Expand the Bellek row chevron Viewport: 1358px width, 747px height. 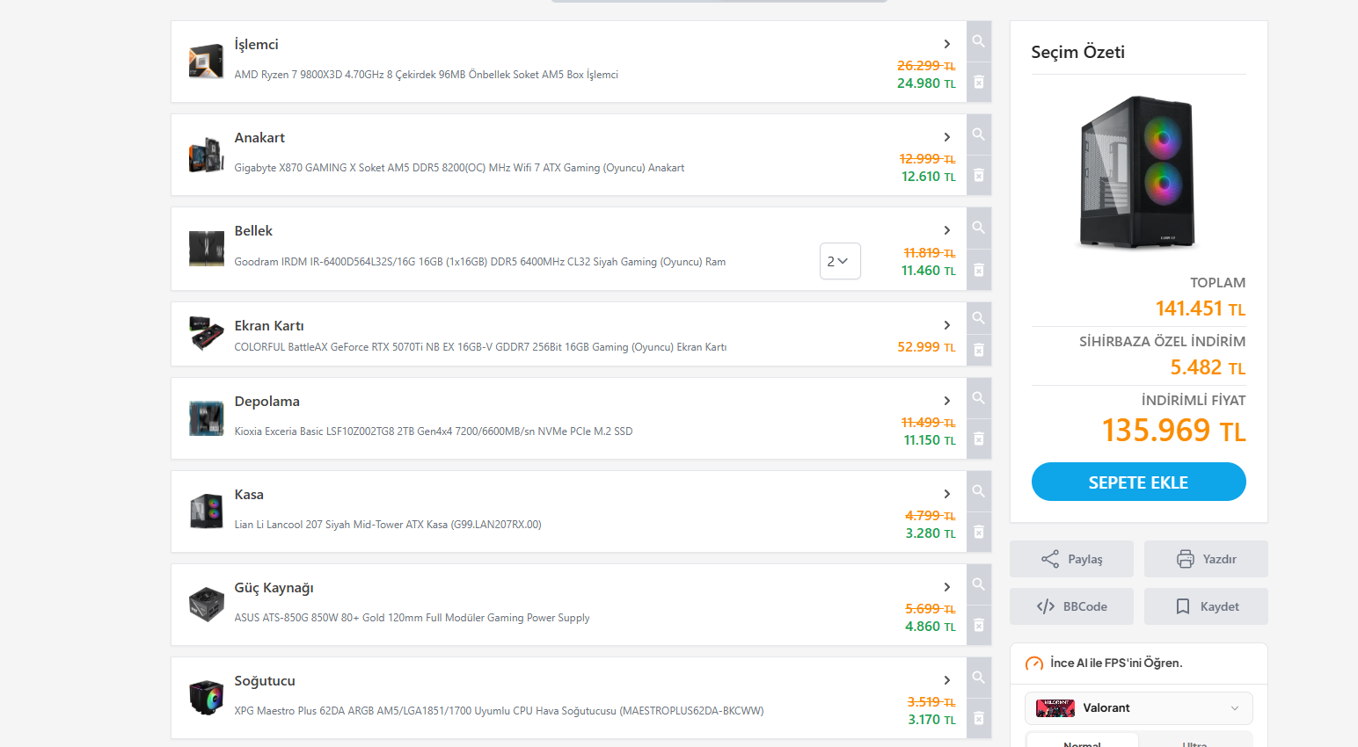pos(947,230)
